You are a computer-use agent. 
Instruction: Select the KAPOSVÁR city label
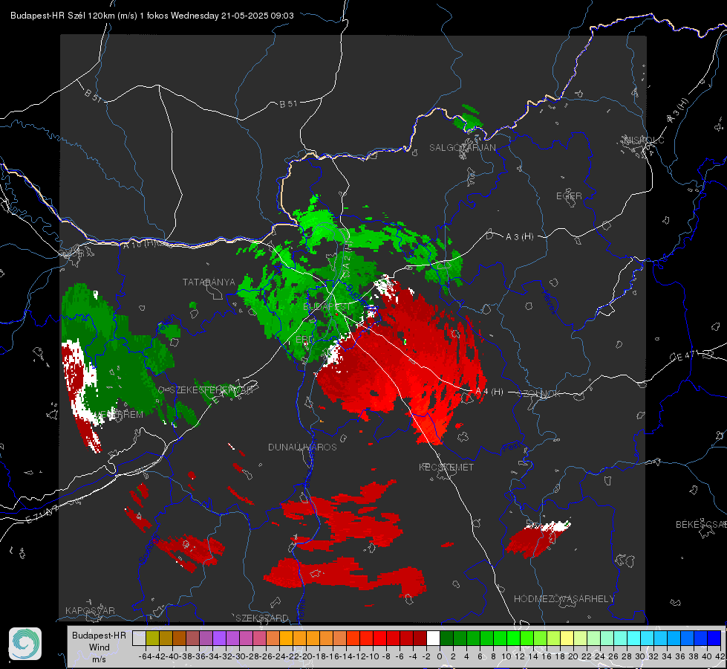coord(90,610)
